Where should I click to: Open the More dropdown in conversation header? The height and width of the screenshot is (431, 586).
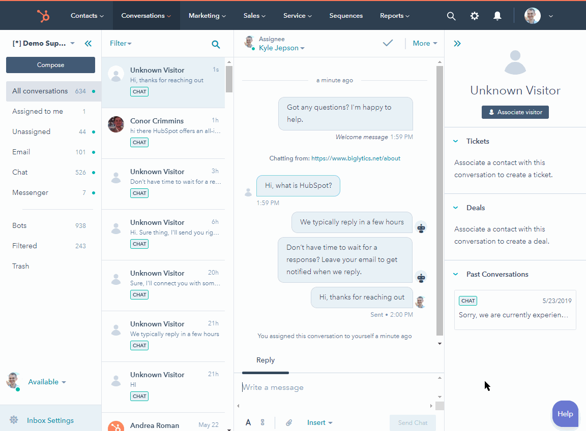coord(425,44)
